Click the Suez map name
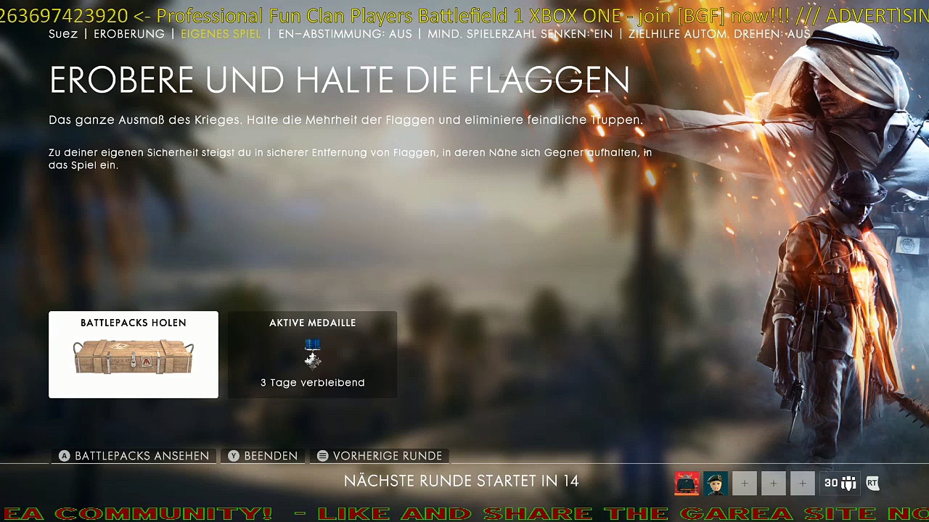The height and width of the screenshot is (522, 929). [x=63, y=34]
